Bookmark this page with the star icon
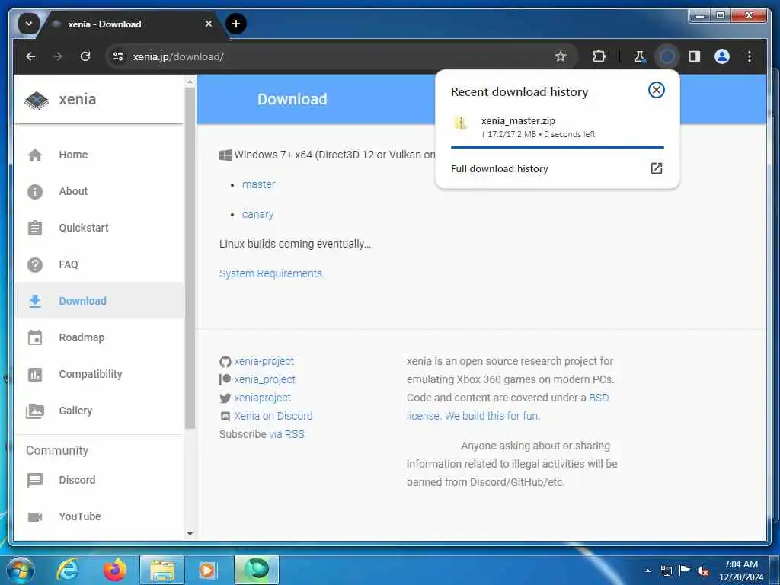780x585 pixels. [561, 56]
